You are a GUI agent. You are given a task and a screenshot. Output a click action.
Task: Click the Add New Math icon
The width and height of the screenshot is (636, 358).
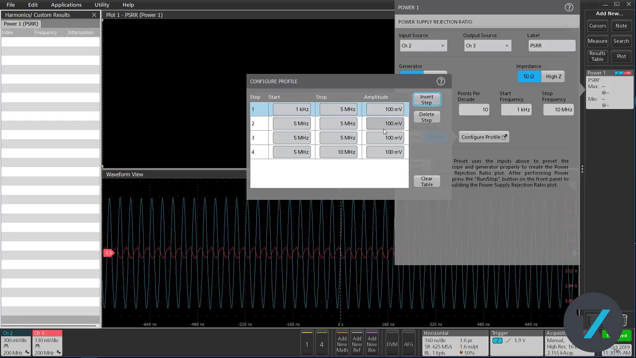(342, 344)
